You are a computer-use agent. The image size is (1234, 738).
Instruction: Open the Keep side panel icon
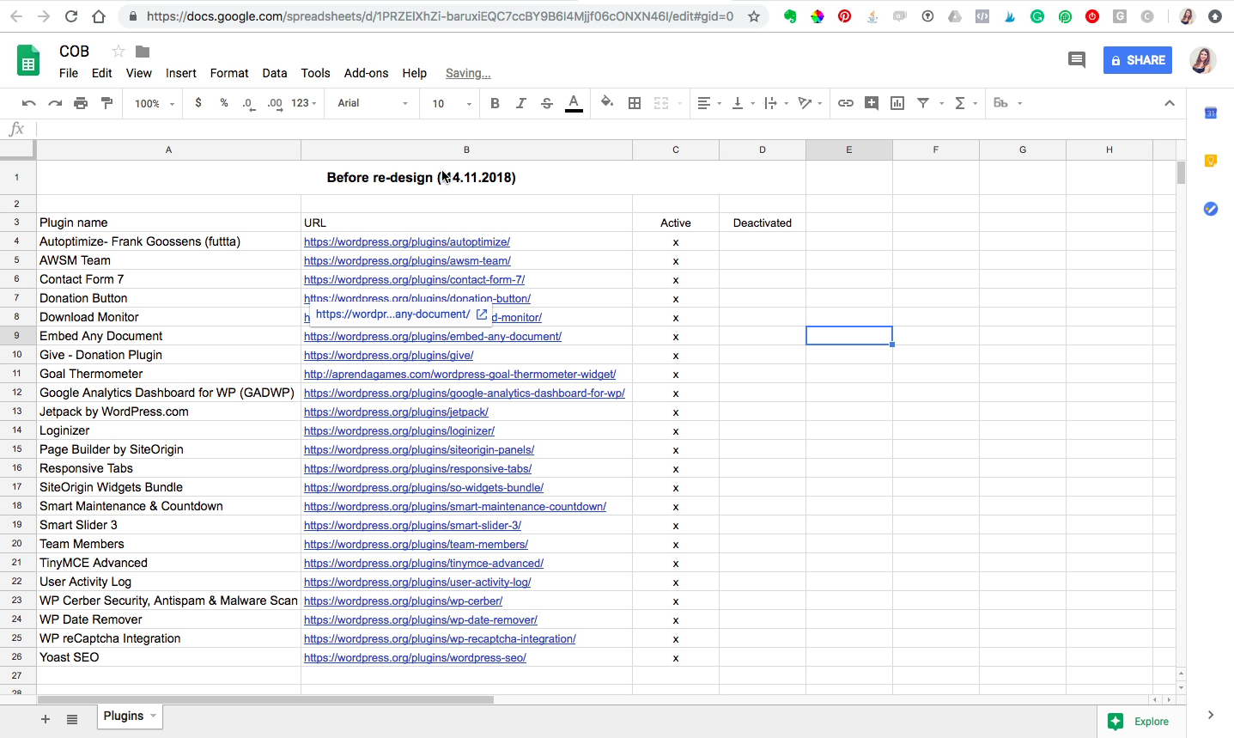click(1211, 161)
